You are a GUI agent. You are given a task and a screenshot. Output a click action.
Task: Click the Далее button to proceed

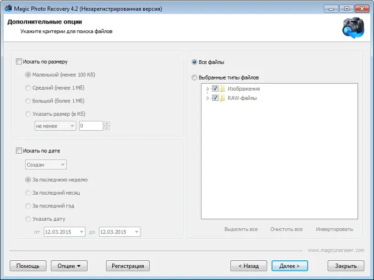coord(290,266)
